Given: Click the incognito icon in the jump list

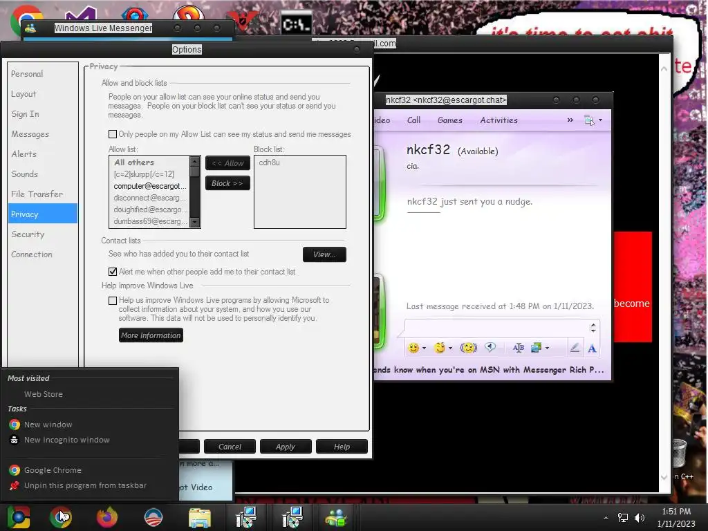Looking at the screenshot, I should pyautogui.click(x=15, y=440).
